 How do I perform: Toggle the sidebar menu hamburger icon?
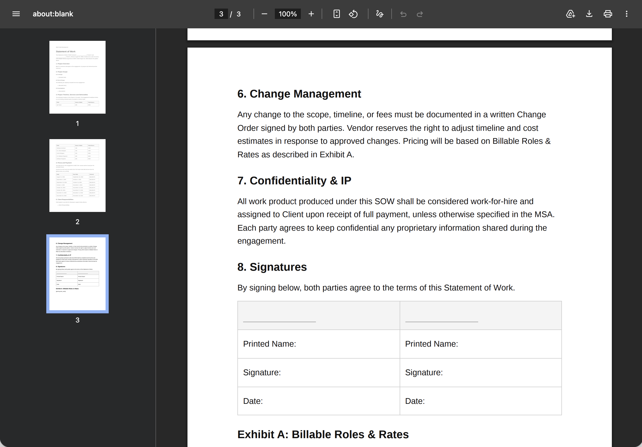16,14
